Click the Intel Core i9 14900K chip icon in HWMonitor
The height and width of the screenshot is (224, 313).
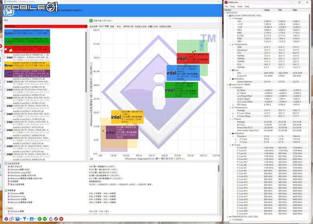coord(230,85)
